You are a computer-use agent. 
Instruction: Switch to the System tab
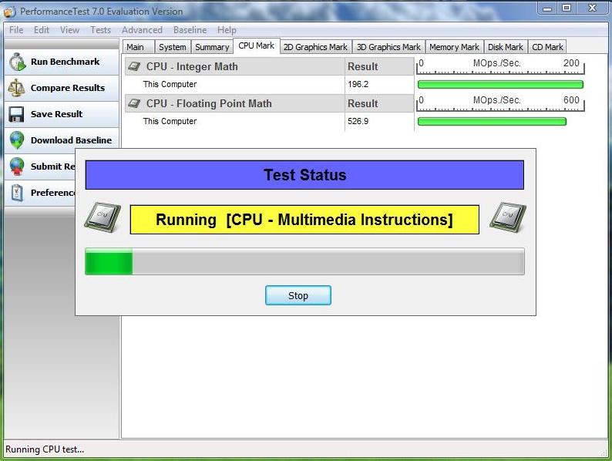173,47
